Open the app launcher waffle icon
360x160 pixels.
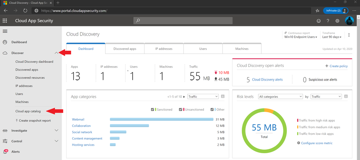(x=5, y=21)
